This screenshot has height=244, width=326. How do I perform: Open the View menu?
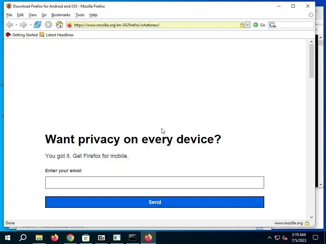point(32,15)
